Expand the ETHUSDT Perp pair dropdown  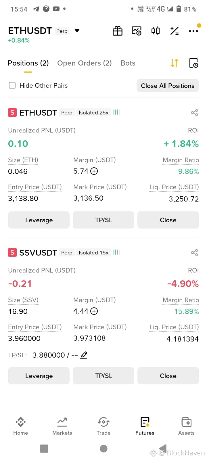77,31
